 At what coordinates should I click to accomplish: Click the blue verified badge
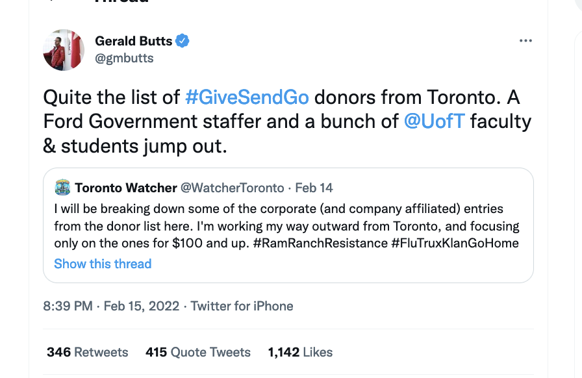coord(183,41)
